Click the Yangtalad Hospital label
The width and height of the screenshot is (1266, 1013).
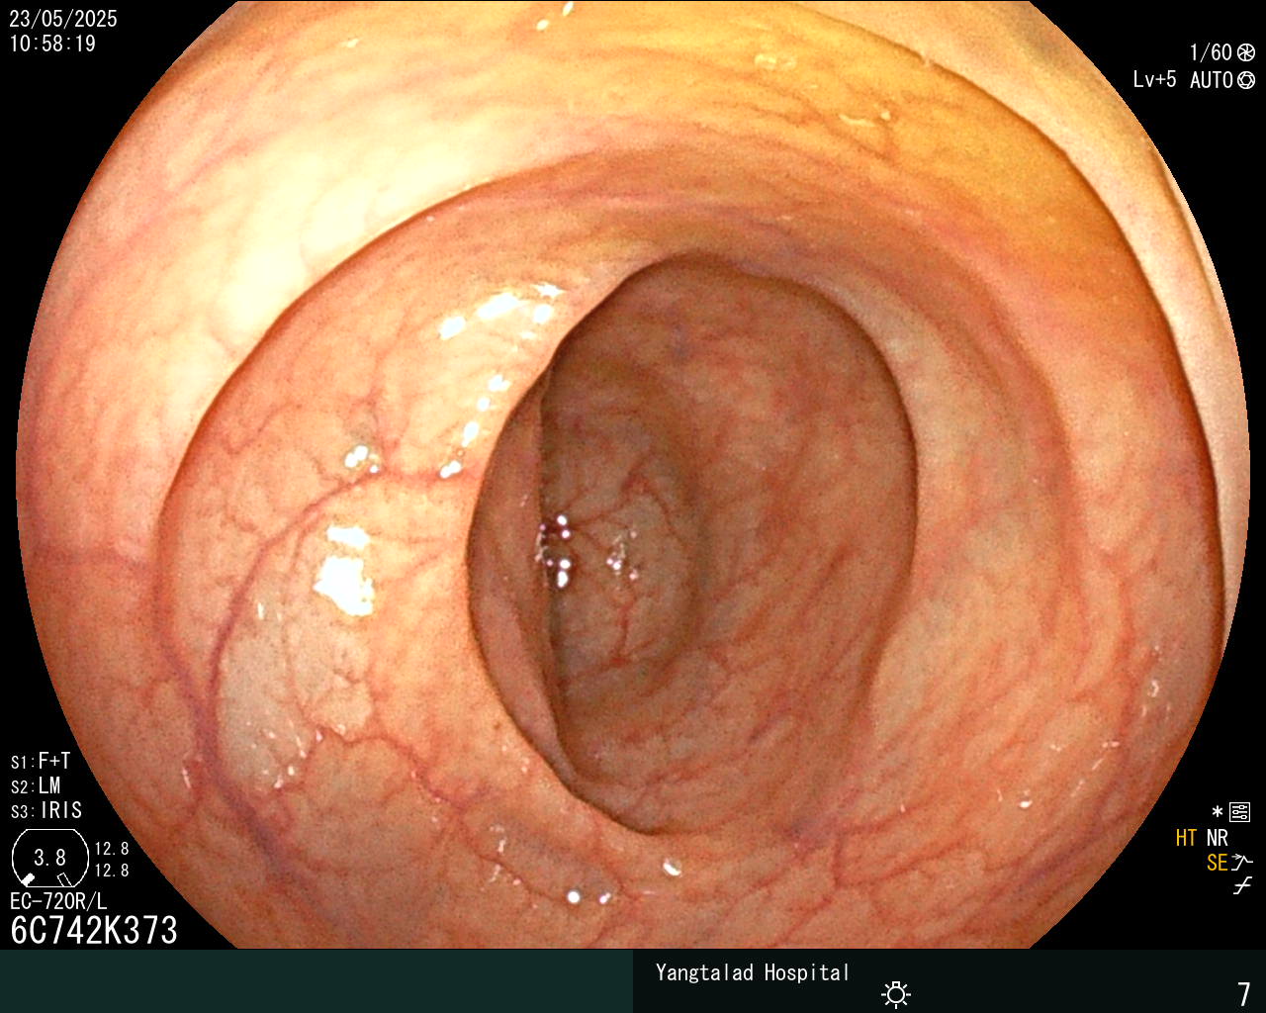pyautogui.click(x=753, y=972)
